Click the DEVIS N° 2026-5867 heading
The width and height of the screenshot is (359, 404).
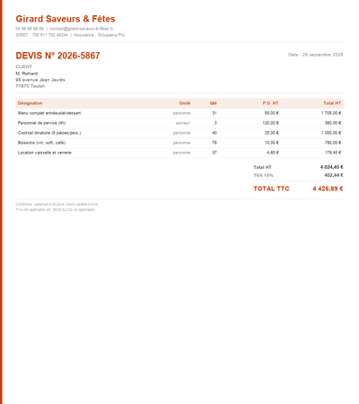(57, 56)
